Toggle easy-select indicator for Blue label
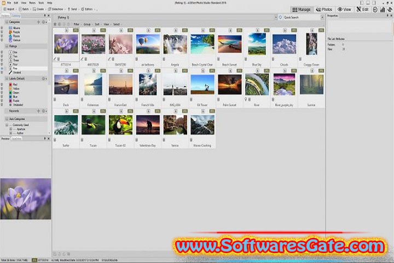The image size is (394, 263). point(2,96)
